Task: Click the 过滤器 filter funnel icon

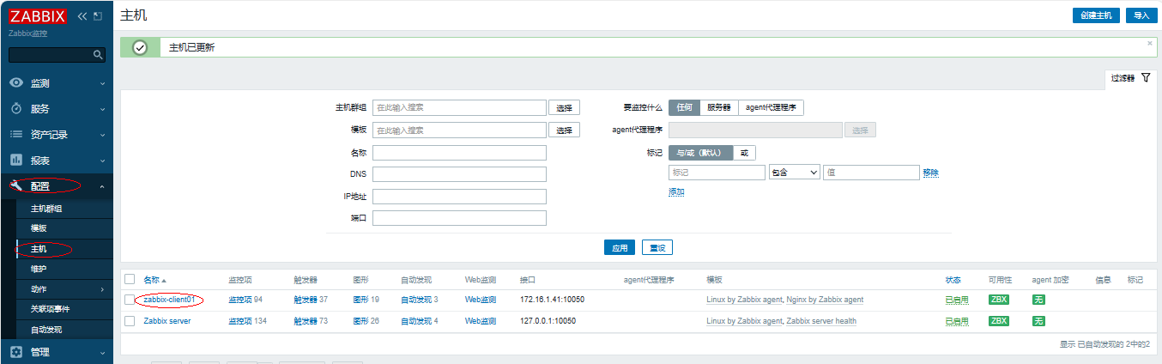Action: coord(1145,77)
